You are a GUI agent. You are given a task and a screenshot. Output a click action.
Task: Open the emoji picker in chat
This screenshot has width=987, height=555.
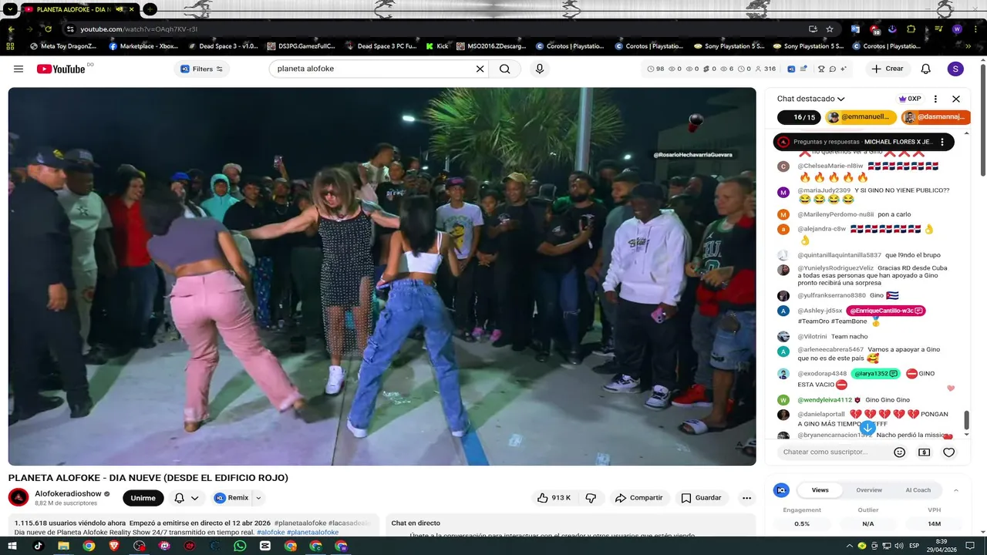click(x=899, y=452)
